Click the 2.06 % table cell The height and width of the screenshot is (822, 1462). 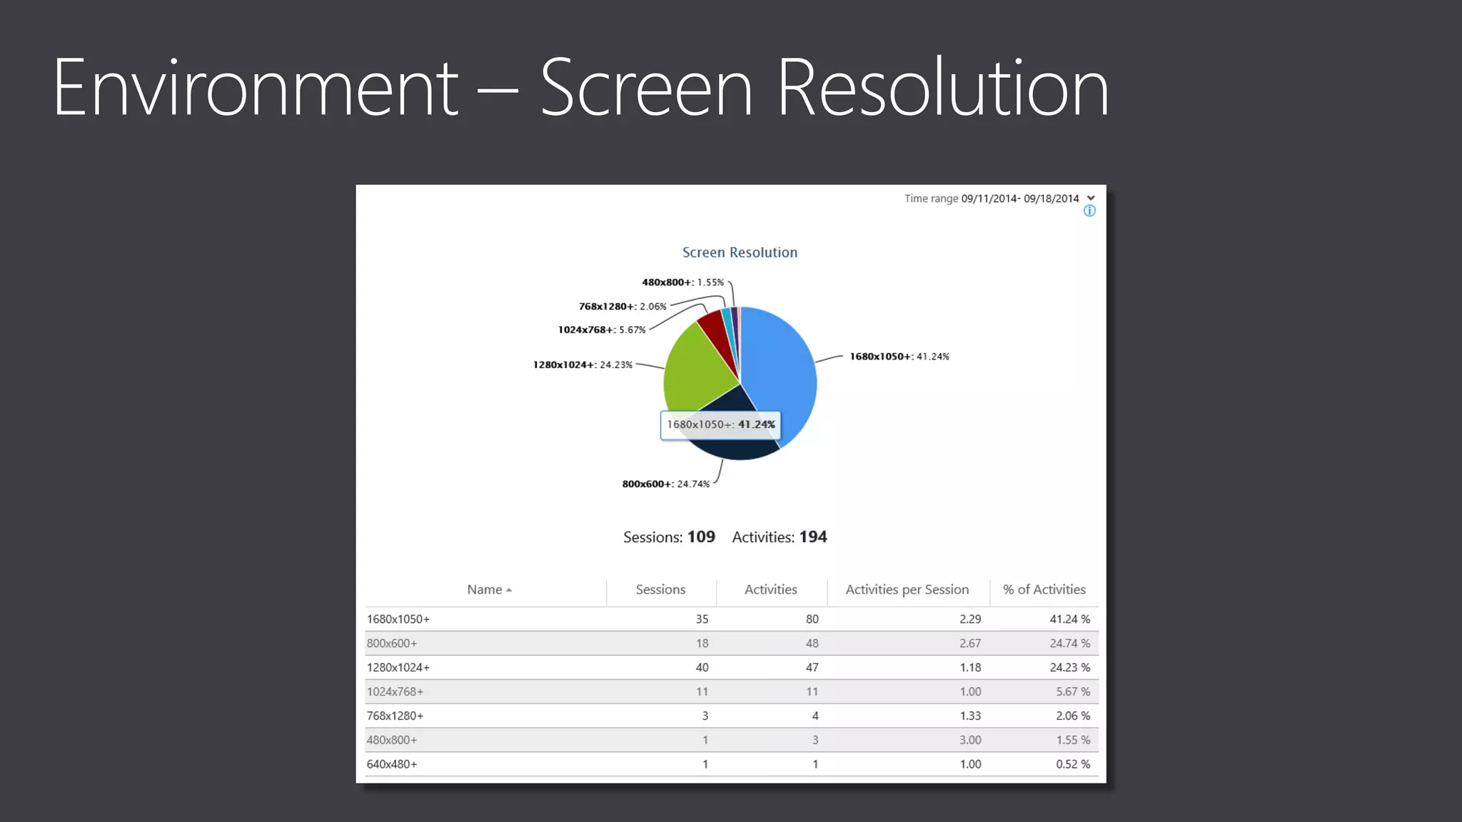tap(1073, 716)
